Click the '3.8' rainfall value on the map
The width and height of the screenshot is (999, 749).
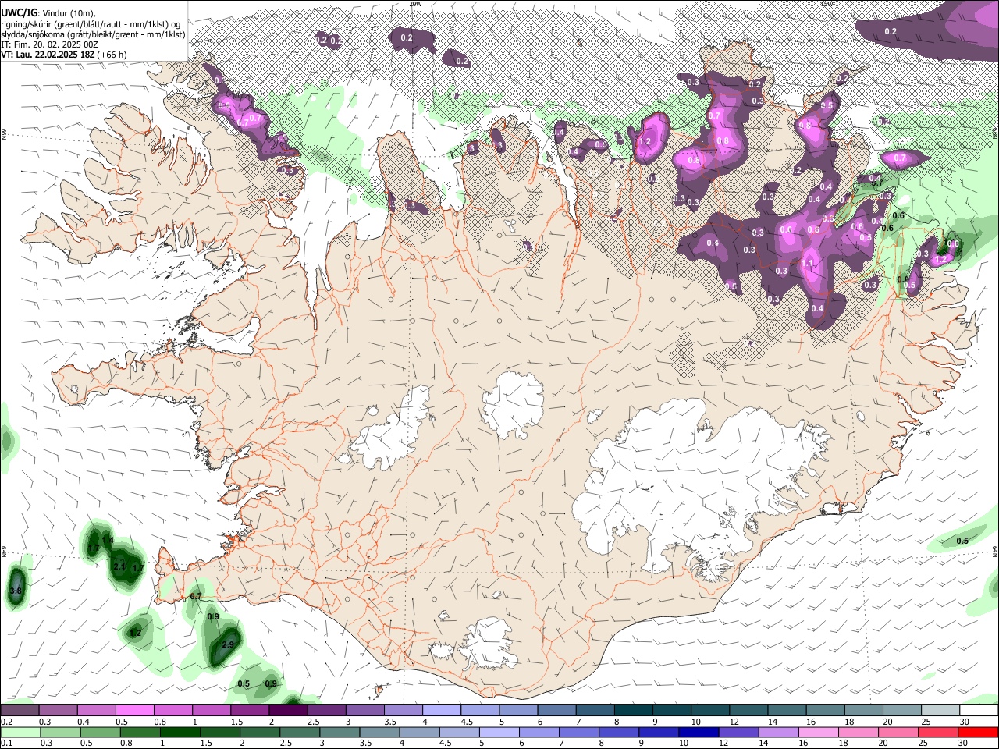[x=16, y=591]
